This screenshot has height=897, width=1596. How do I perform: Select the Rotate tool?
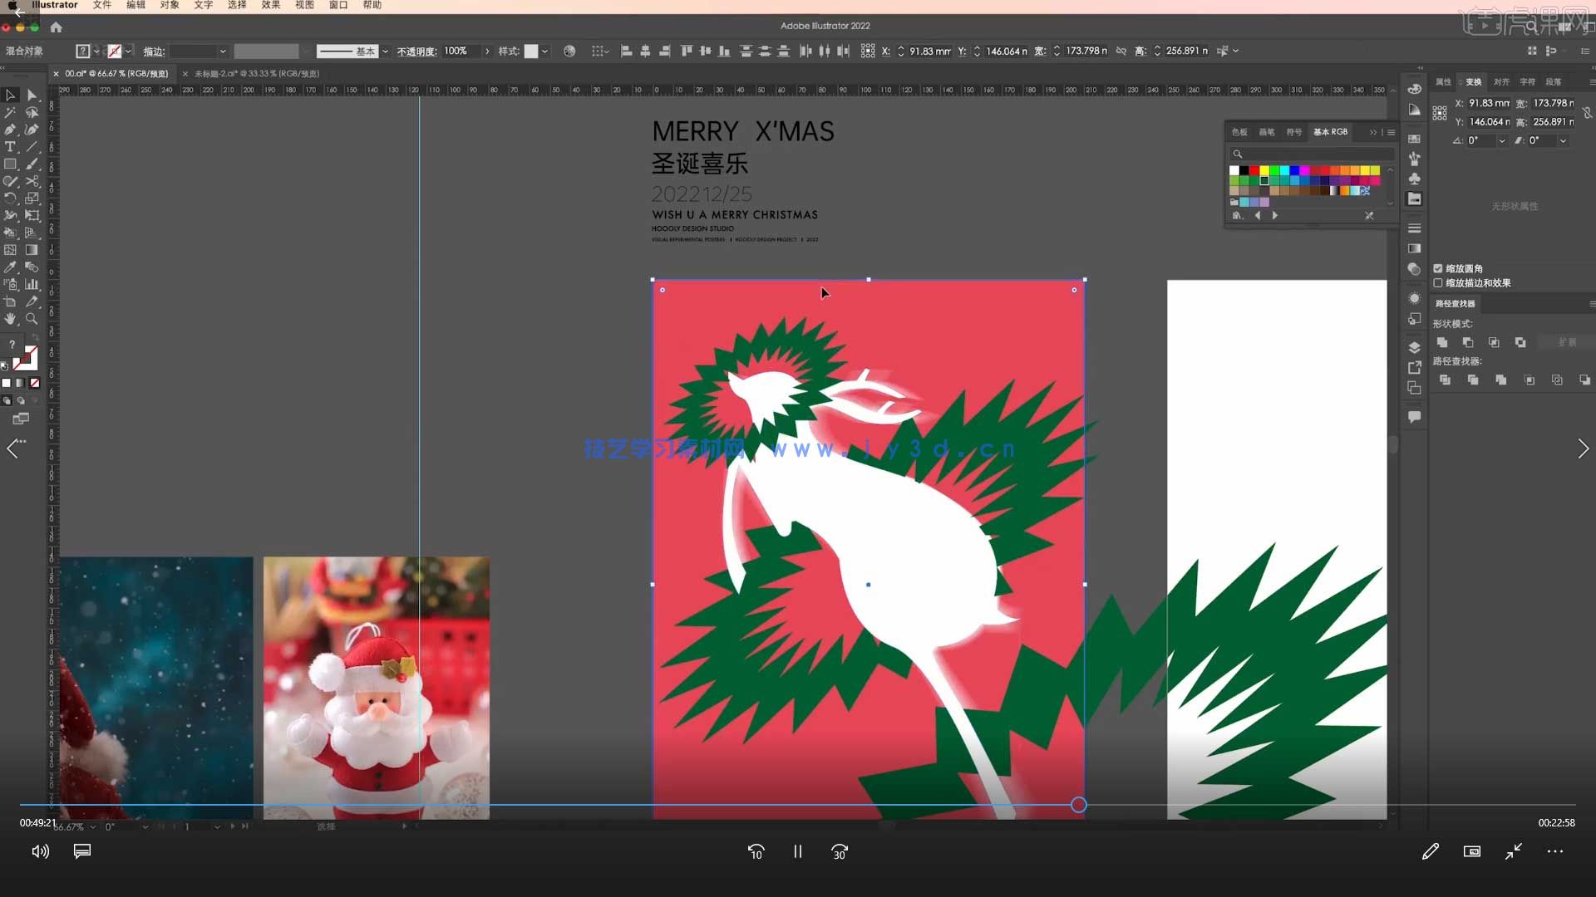(10, 199)
